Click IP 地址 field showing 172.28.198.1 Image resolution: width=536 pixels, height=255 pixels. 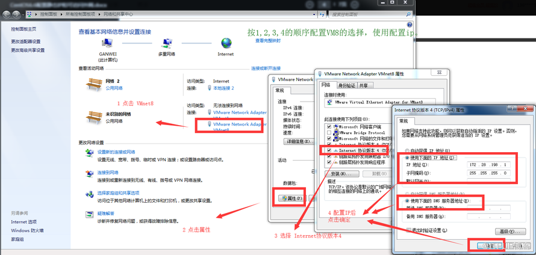coord(489,165)
